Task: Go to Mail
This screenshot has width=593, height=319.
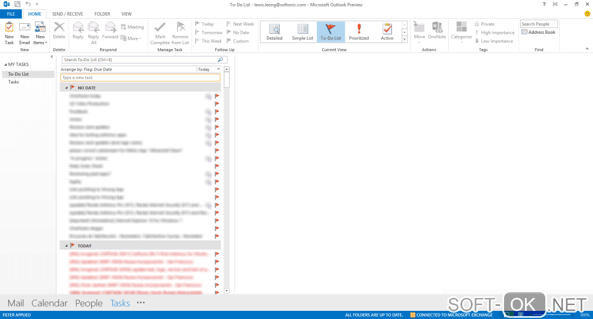Action: (x=16, y=303)
